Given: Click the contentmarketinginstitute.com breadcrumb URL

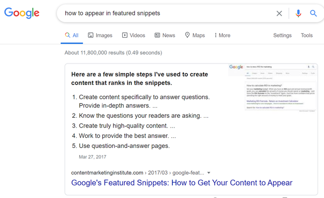Looking at the screenshot, I should 138,173.
